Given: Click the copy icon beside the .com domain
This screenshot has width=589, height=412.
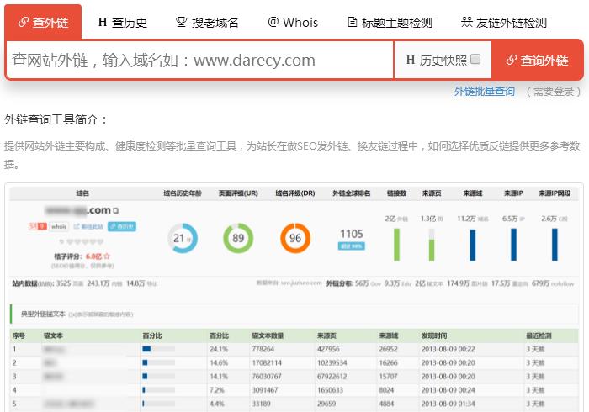Looking at the screenshot, I should pyautogui.click(x=115, y=210).
